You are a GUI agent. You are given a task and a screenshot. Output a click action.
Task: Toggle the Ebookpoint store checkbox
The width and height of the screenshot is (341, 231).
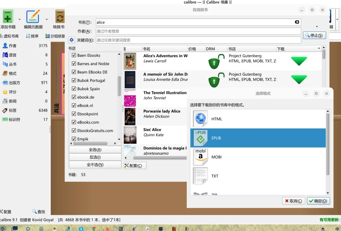74,114
